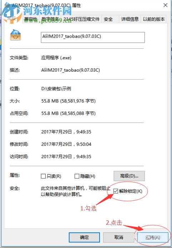The height and width of the screenshot is (248, 172).
Task: Confirm with the 确定 button
Action: (84, 237)
